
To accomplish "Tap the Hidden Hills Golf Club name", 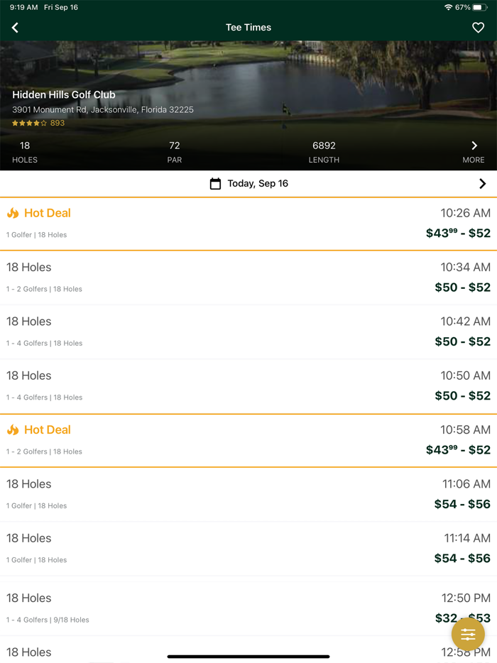I will [x=64, y=95].
